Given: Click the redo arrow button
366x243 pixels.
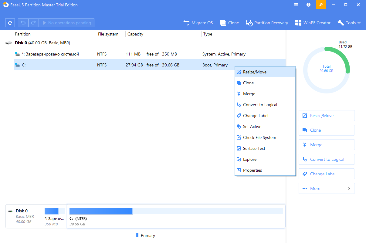Looking at the screenshot, I should pos(34,23).
